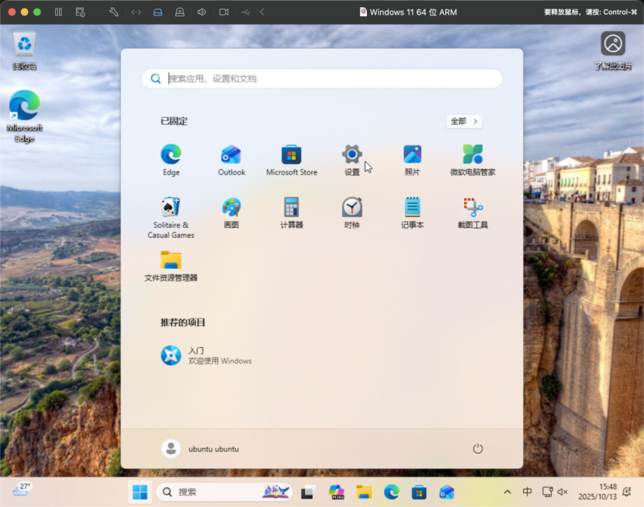Click the VM sound toolbar icon
644x507 pixels.
[201, 12]
